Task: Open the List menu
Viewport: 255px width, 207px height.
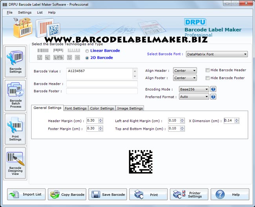Action: tap(40, 13)
